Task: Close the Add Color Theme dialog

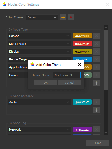Action: click(80, 64)
